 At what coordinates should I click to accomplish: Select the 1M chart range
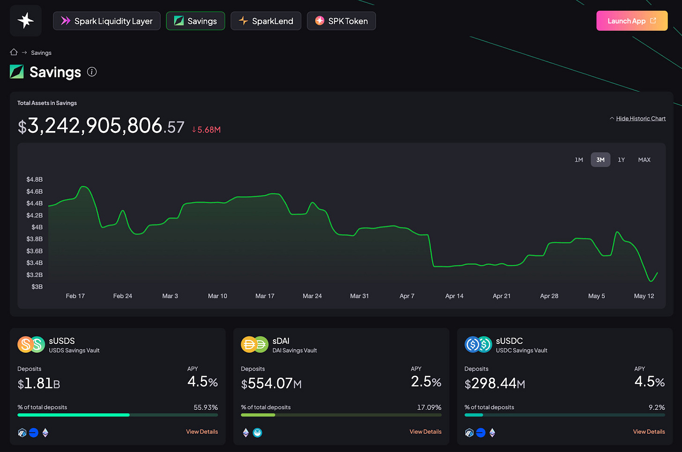point(579,160)
